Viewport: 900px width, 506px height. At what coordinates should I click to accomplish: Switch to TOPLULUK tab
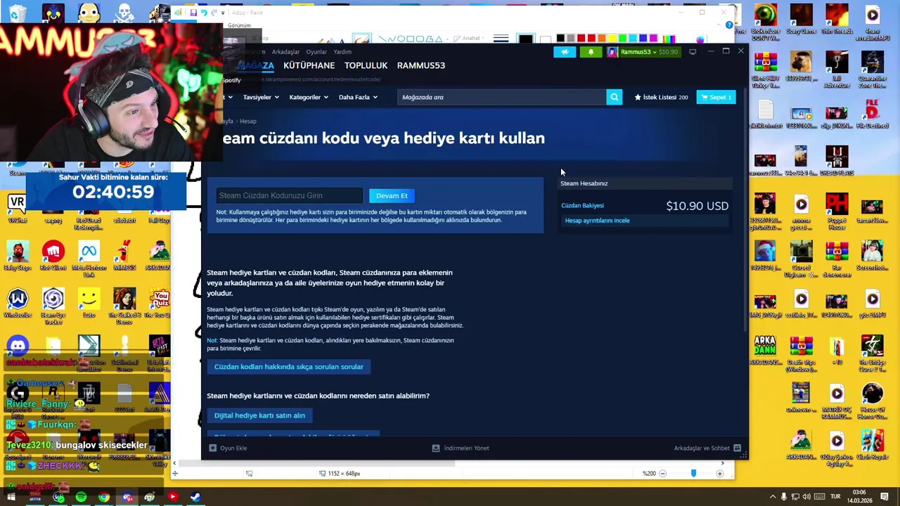pyautogui.click(x=366, y=65)
